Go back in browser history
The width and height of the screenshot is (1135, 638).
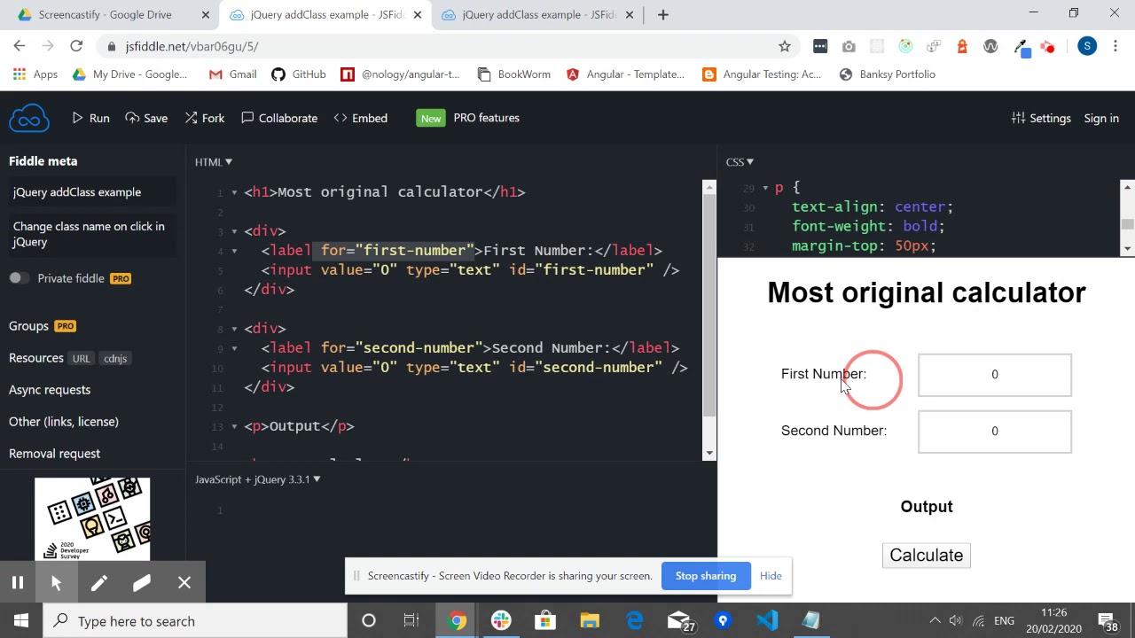coord(20,46)
